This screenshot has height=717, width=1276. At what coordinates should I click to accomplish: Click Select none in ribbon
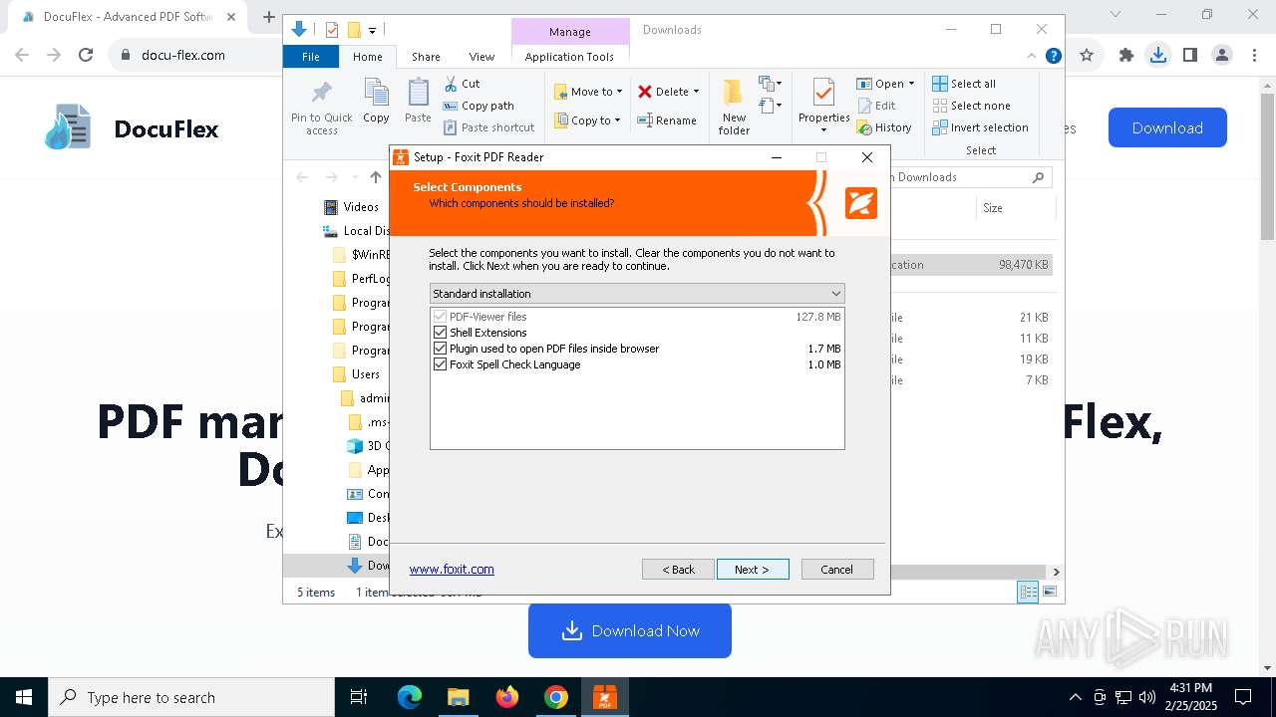[x=972, y=106]
